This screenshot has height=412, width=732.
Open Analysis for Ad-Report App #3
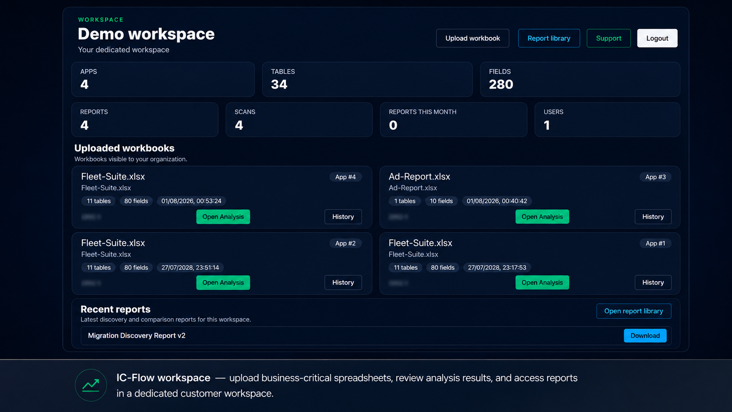point(542,217)
